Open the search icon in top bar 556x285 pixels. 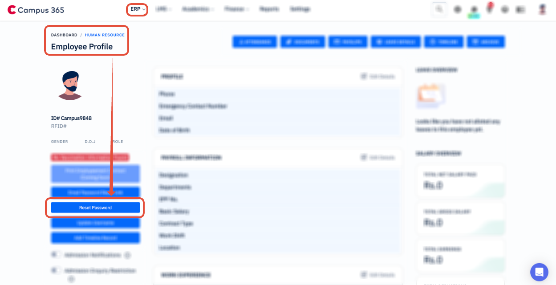tap(439, 9)
